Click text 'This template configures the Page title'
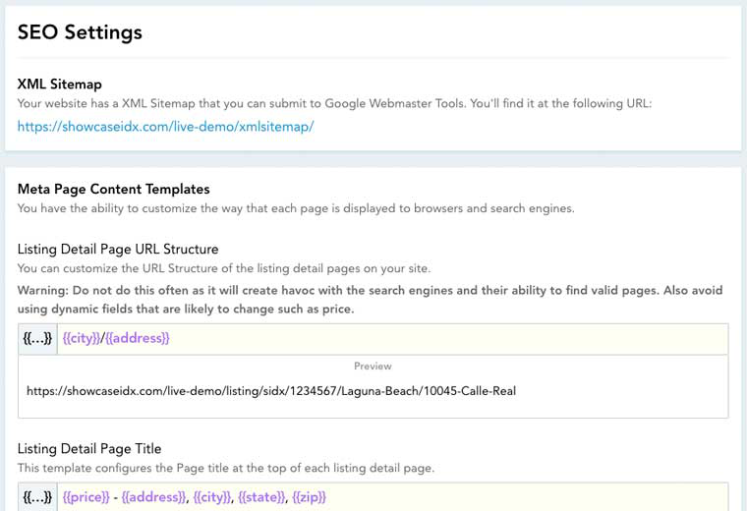The width and height of the screenshot is (747, 511). pos(226,468)
